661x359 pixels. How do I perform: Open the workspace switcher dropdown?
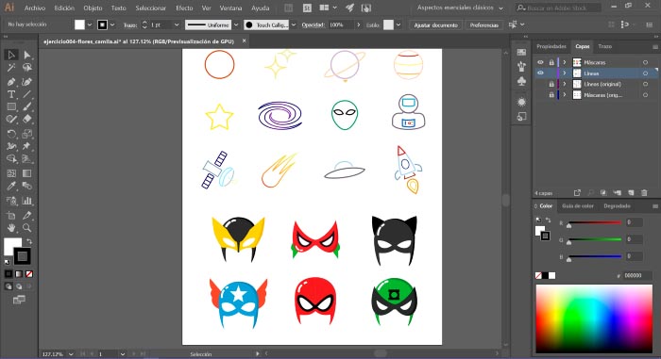coord(460,8)
